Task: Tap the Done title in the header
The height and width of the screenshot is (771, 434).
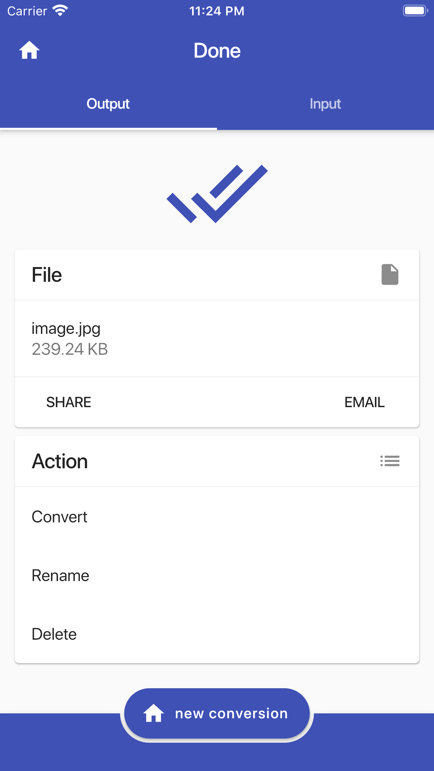Action: [217, 50]
